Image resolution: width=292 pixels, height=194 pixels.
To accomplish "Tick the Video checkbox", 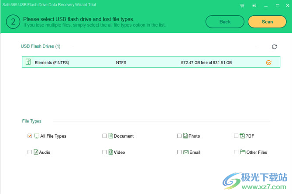I will (x=104, y=152).
